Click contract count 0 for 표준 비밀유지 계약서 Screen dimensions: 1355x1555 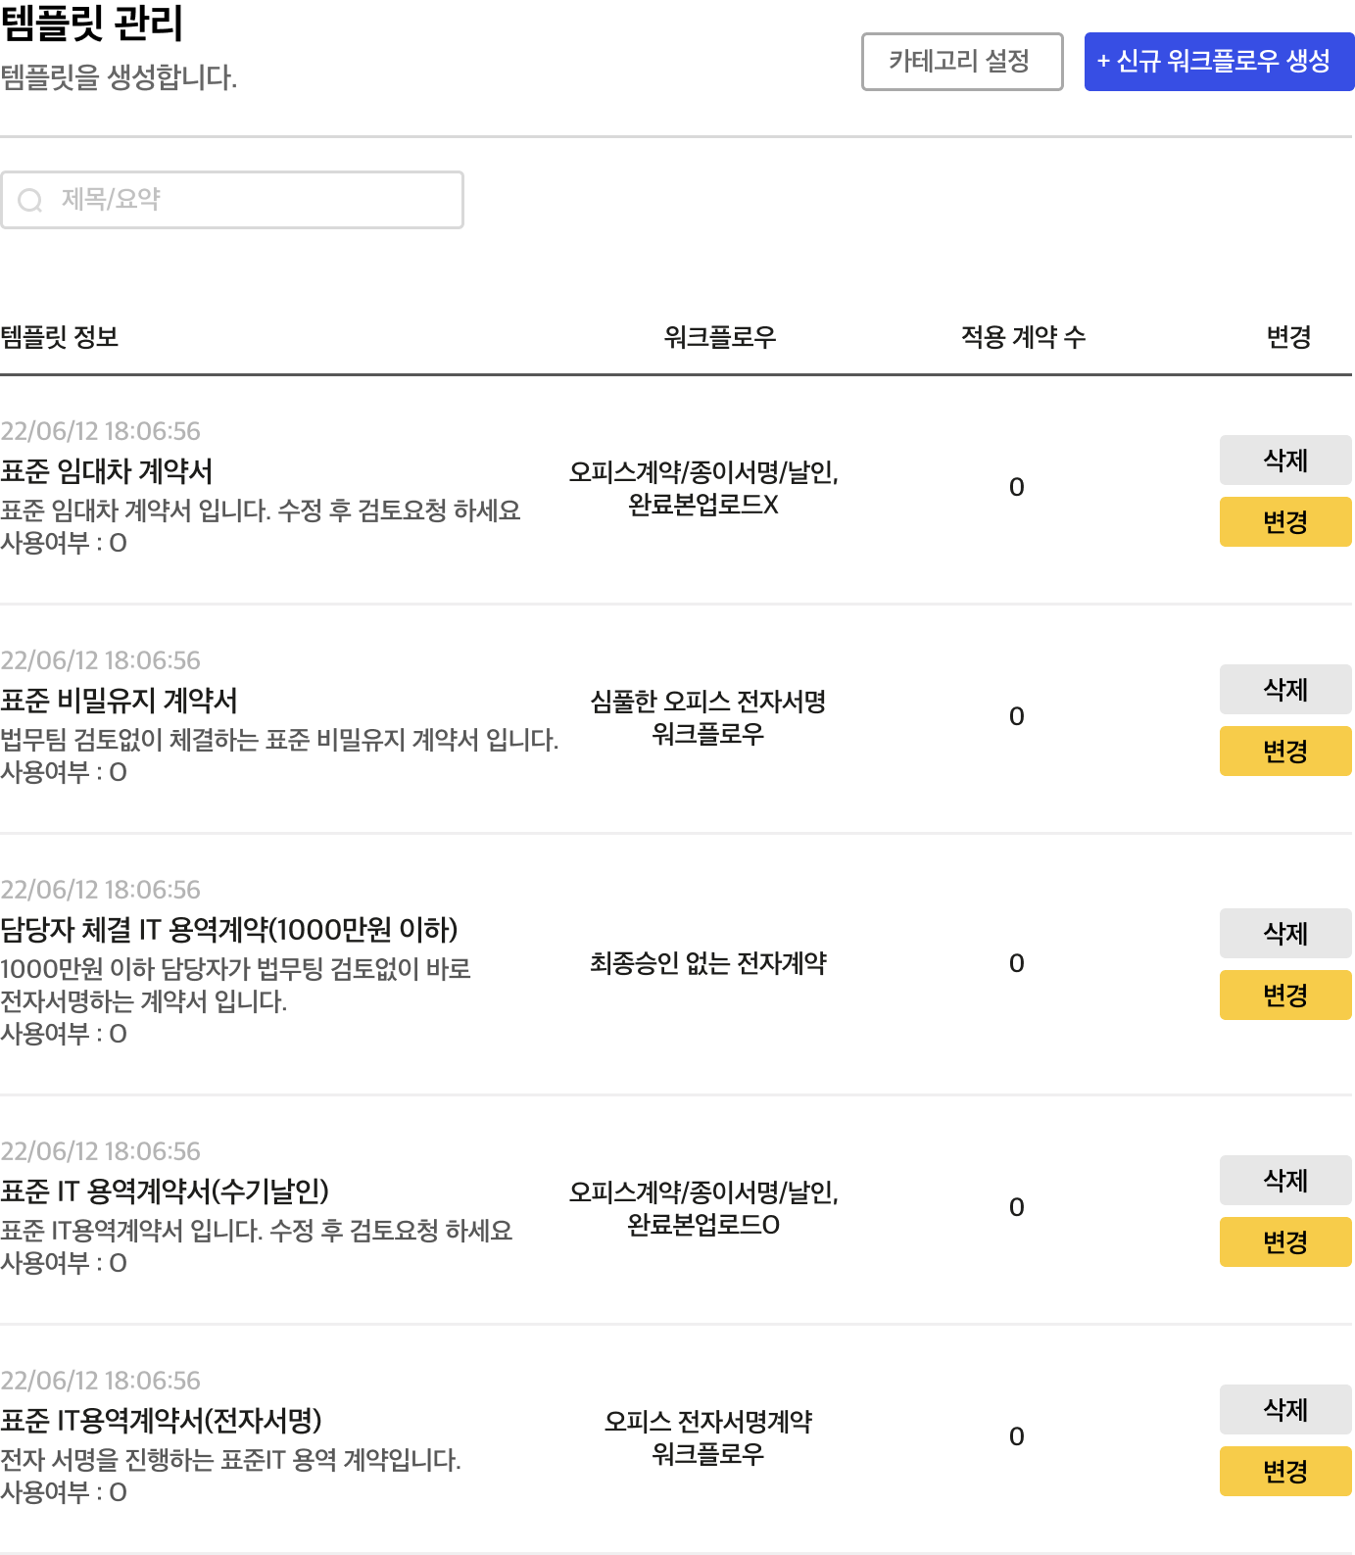click(x=1017, y=716)
